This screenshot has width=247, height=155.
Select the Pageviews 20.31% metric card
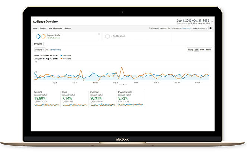[103, 99]
